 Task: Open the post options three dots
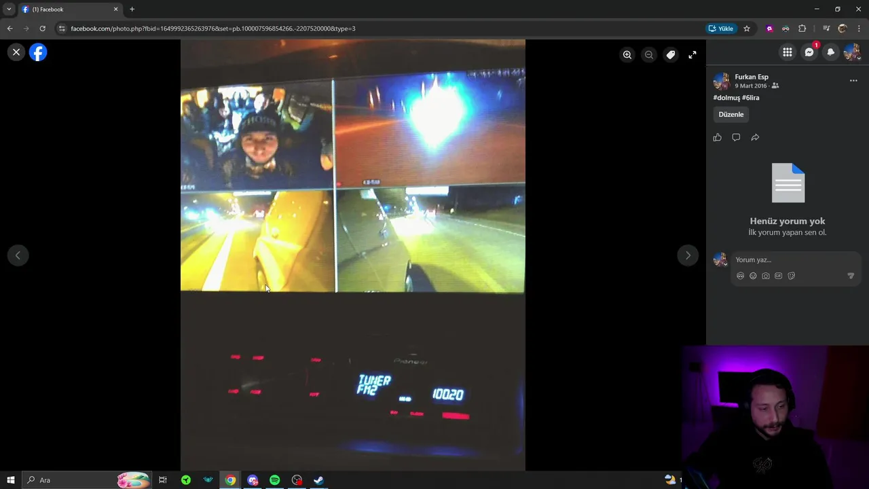click(x=853, y=81)
